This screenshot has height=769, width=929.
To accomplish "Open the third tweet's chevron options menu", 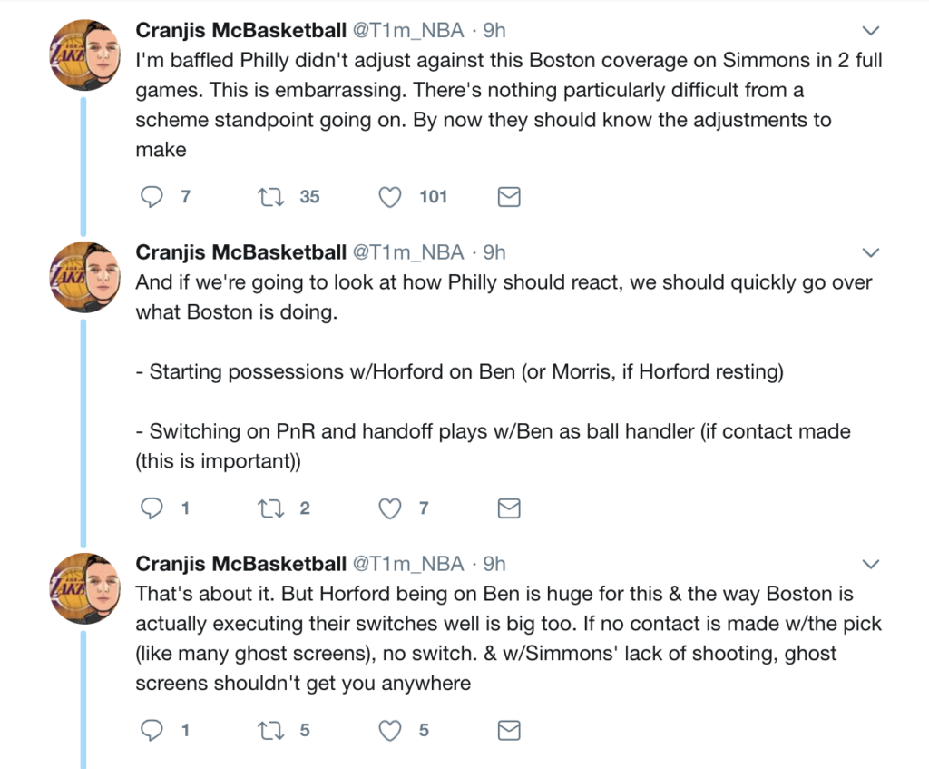I will (870, 565).
